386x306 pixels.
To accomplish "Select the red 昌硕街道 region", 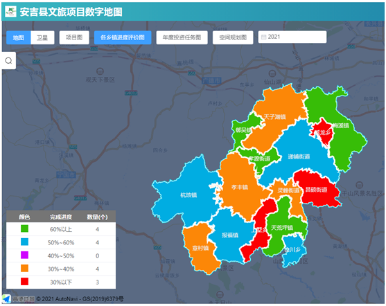I will click(x=316, y=190).
